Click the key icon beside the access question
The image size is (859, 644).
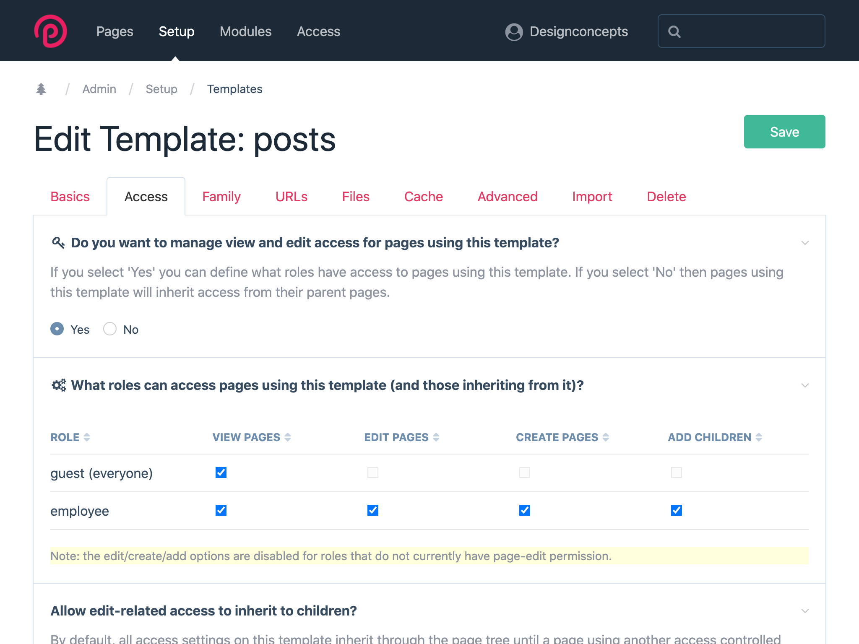58,242
